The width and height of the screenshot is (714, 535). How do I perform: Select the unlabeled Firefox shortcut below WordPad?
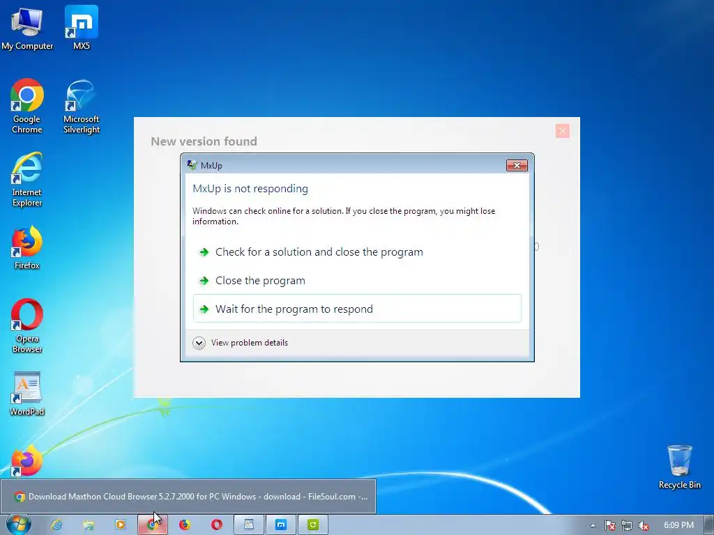[x=27, y=460]
